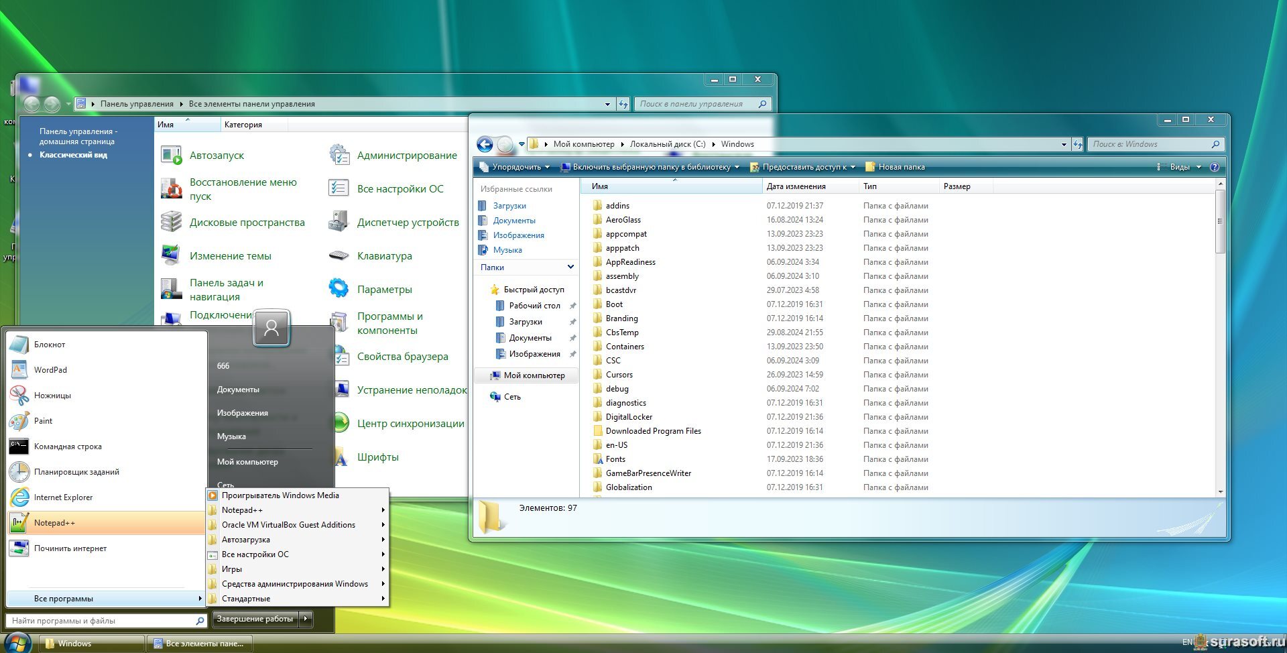Click the Start menu search field
Viewport: 1287px width, 653px height.
tap(101, 621)
